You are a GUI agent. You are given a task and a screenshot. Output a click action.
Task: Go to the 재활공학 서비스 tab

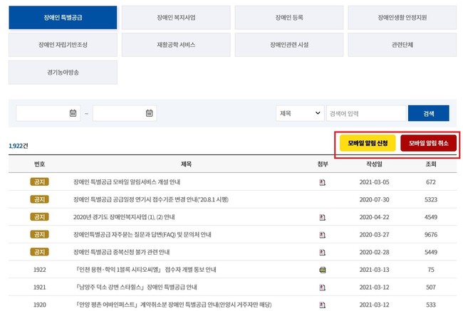pyautogui.click(x=176, y=44)
